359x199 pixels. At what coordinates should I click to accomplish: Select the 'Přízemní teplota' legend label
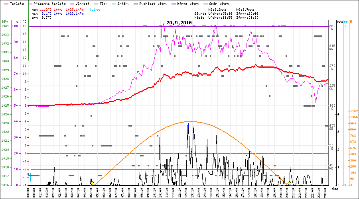[49, 4]
